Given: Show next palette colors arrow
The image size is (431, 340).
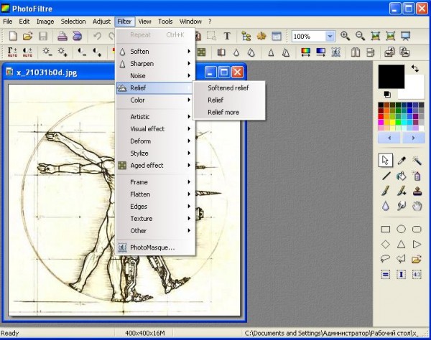Looking at the screenshot, I should pos(414,138).
